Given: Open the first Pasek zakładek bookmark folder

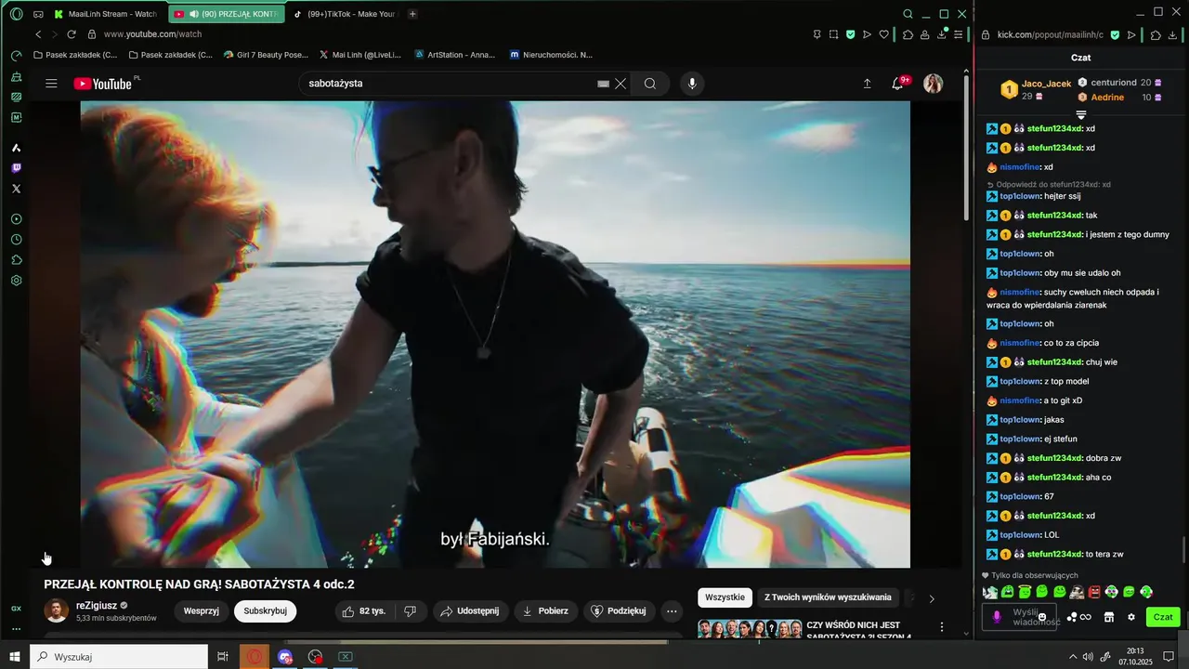Looking at the screenshot, I should pos(75,55).
